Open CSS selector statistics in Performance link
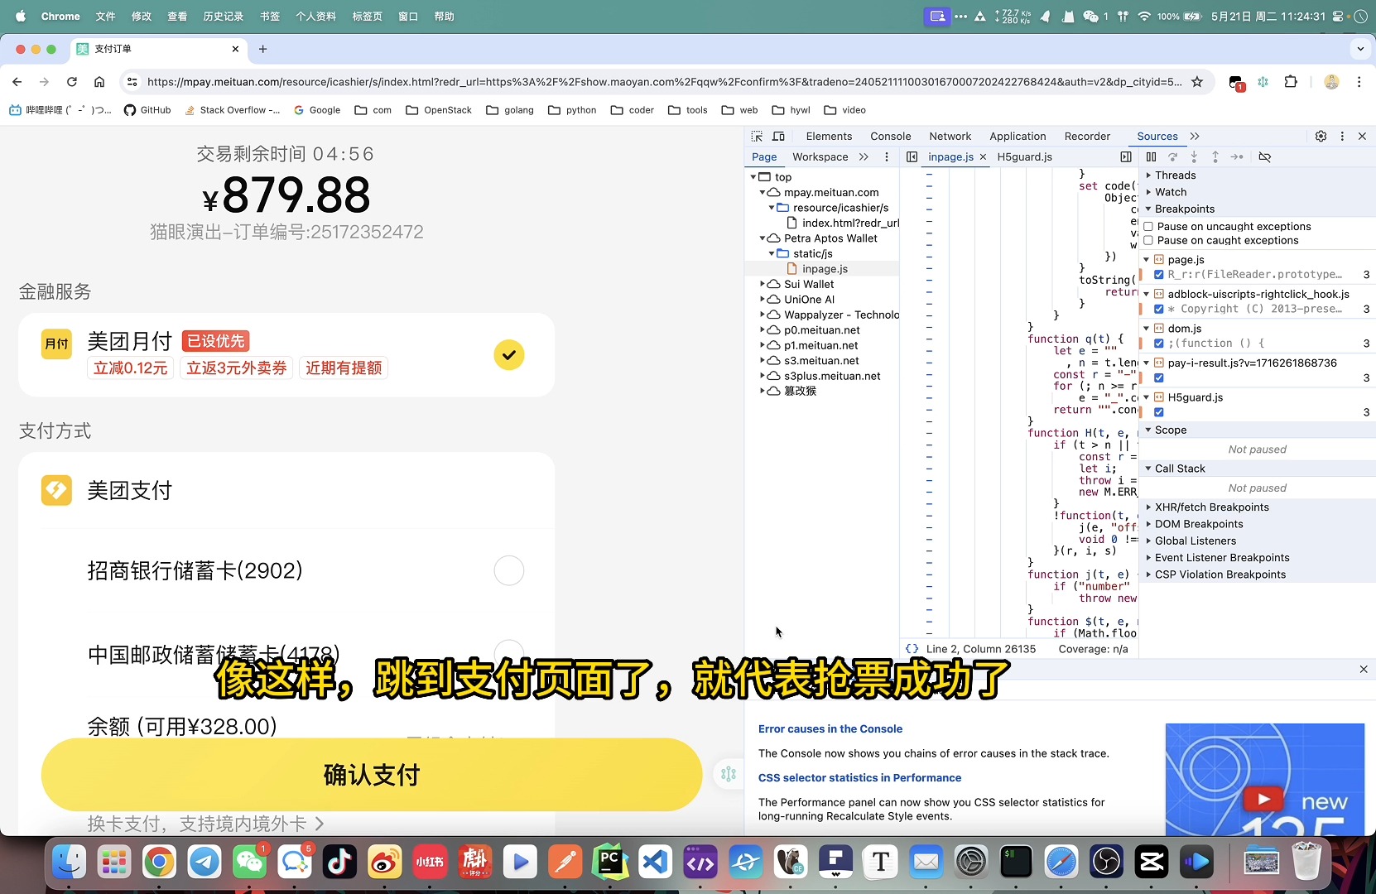The height and width of the screenshot is (894, 1376). [859, 778]
